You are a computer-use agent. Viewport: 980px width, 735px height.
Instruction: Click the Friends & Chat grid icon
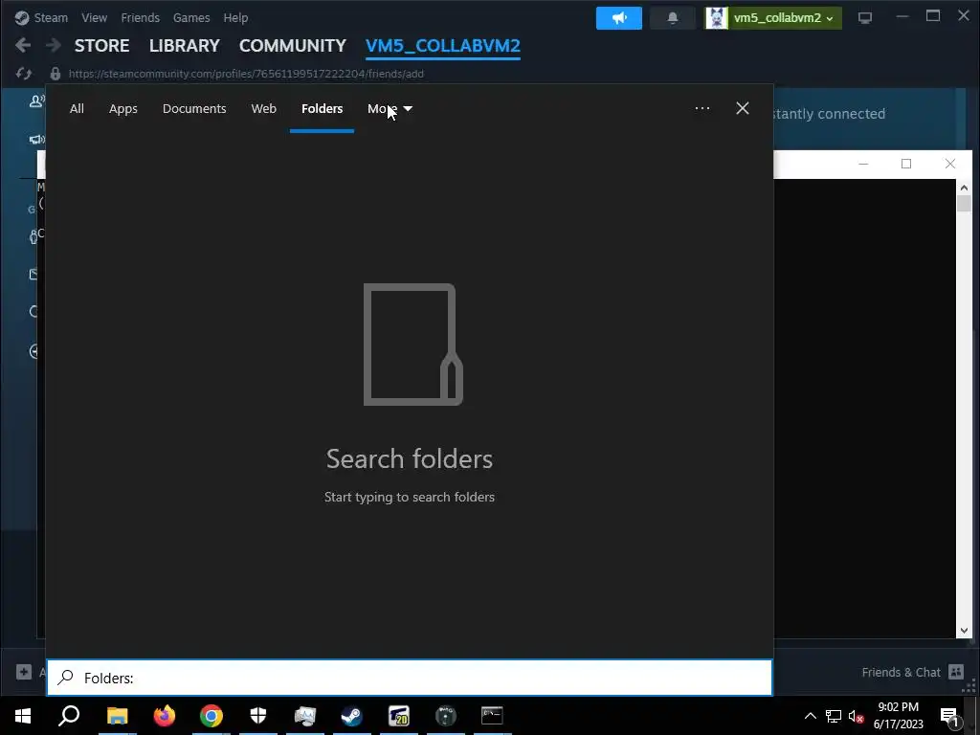[956, 672]
